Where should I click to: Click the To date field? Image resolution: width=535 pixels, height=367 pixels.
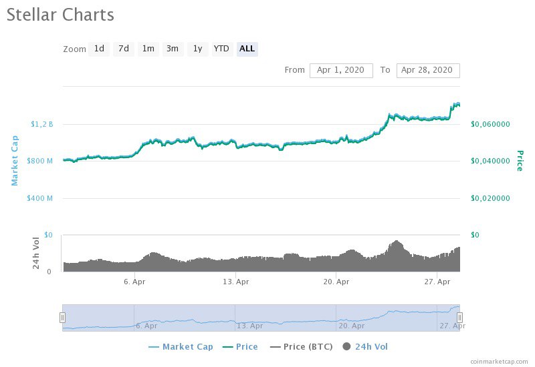coord(428,71)
